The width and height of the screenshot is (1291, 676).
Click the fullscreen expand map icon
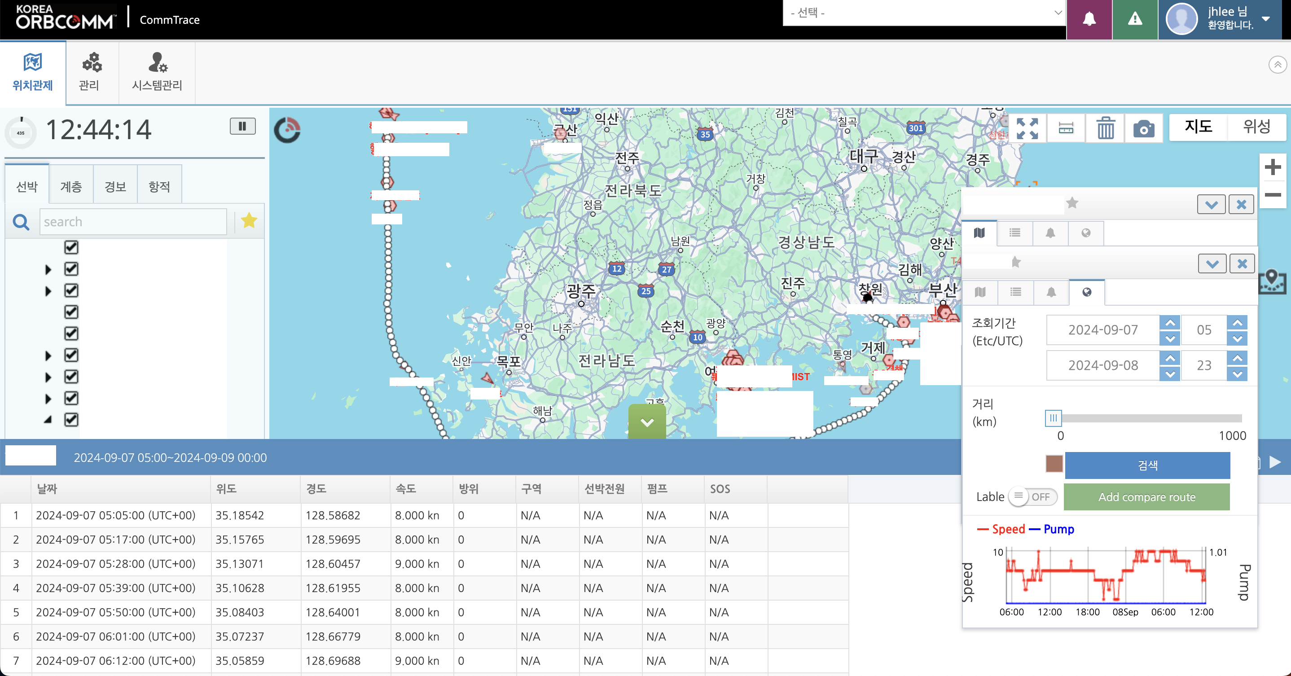[x=1027, y=129]
